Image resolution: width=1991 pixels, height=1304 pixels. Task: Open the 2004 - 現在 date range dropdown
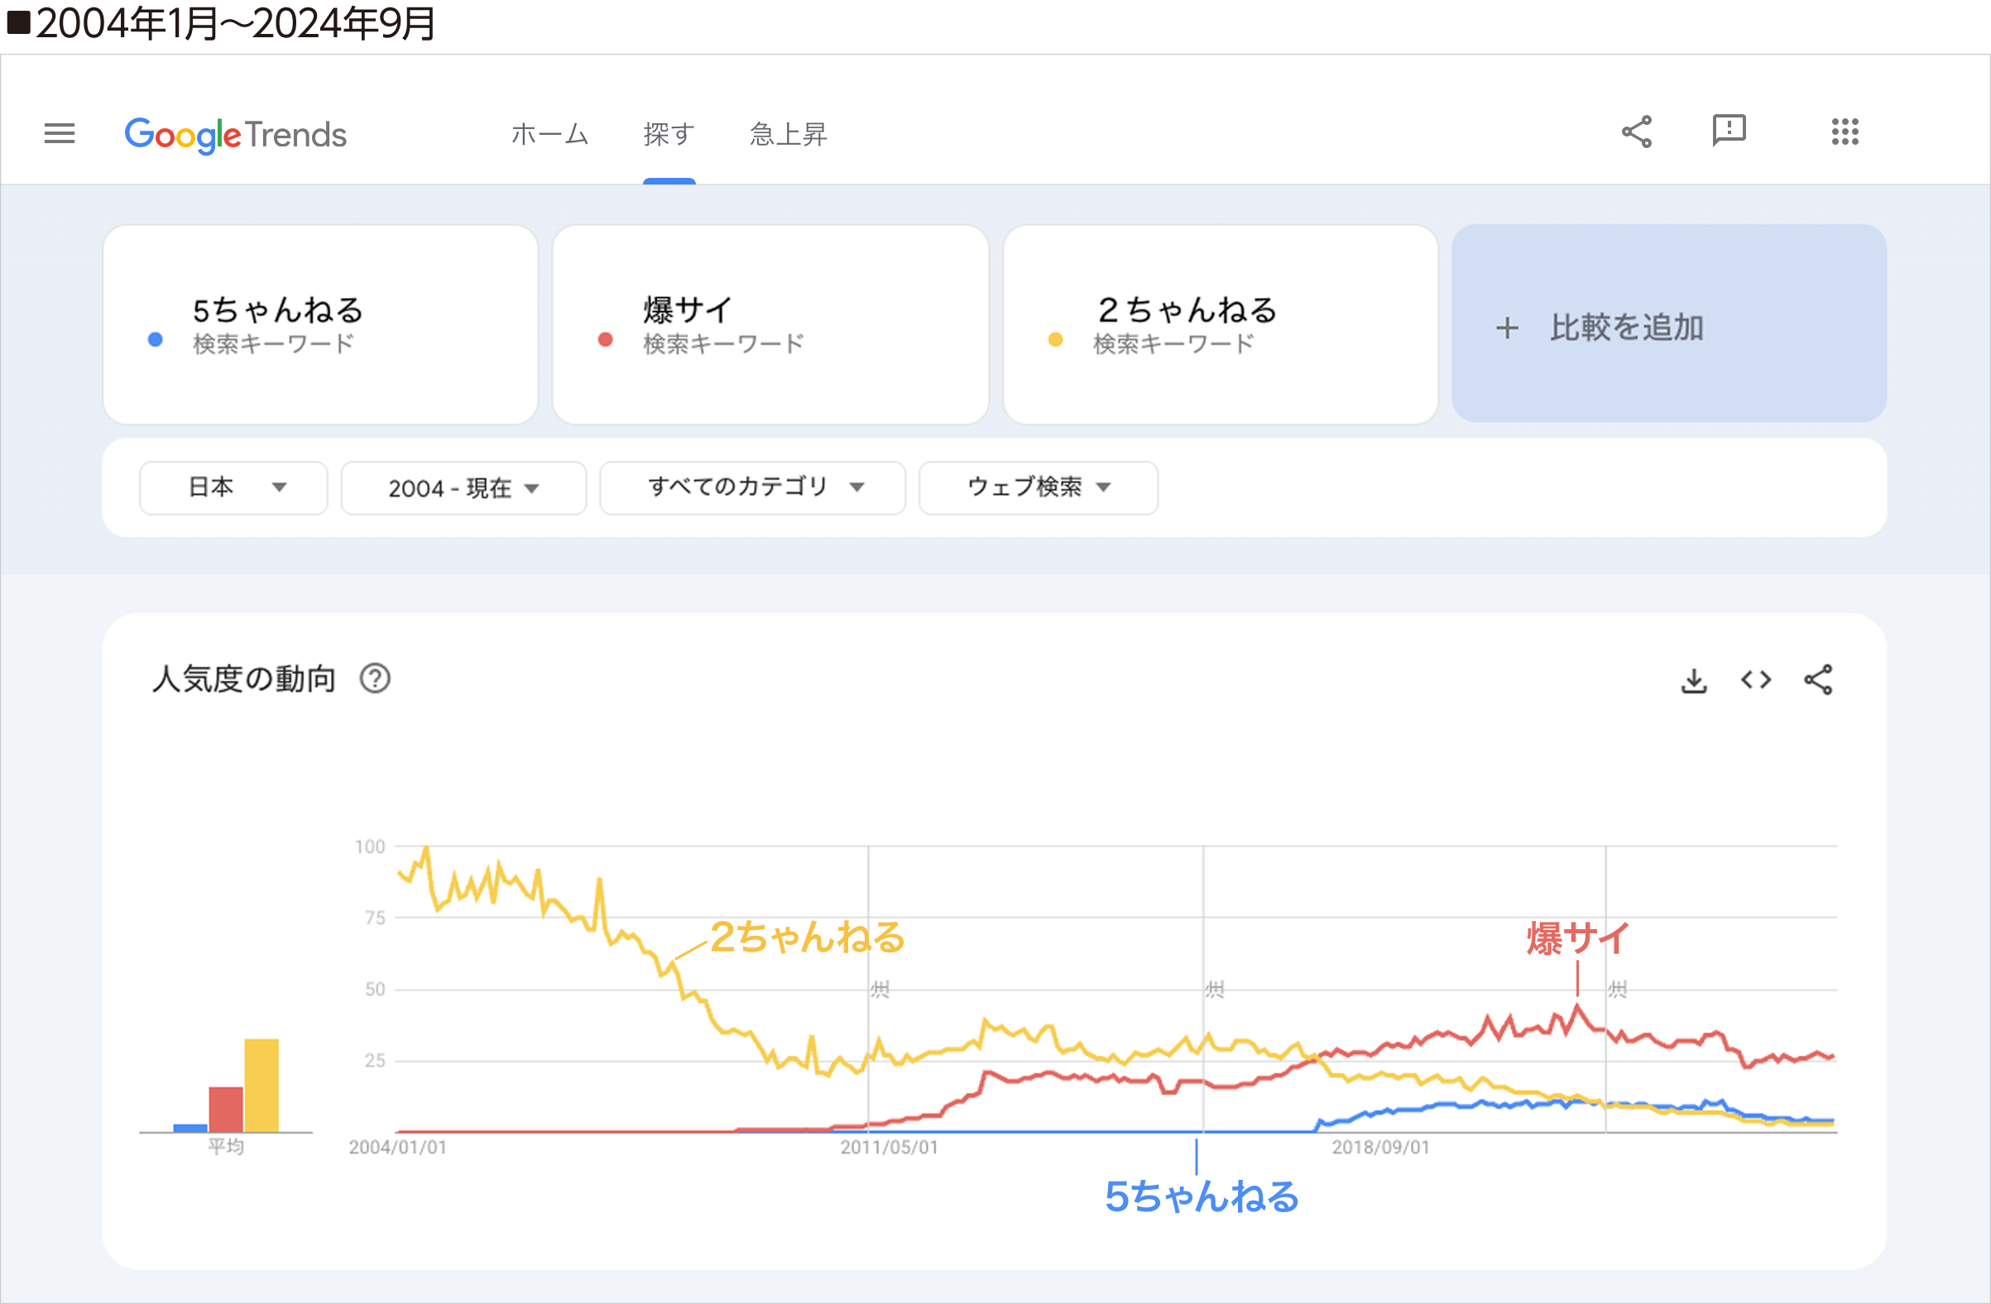point(463,487)
